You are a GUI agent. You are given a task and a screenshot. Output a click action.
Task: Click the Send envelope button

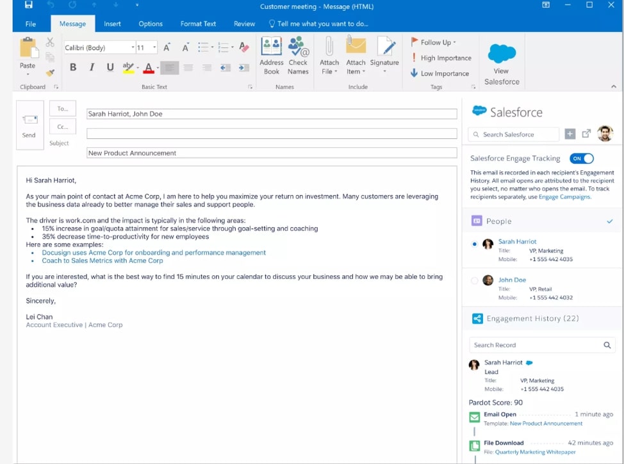click(x=30, y=125)
